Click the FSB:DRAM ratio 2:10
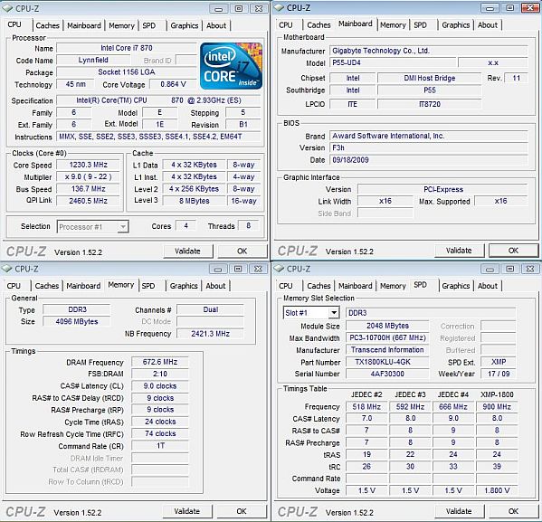Image resolution: width=542 pixels, height=522 pixels. coord(159,374)
